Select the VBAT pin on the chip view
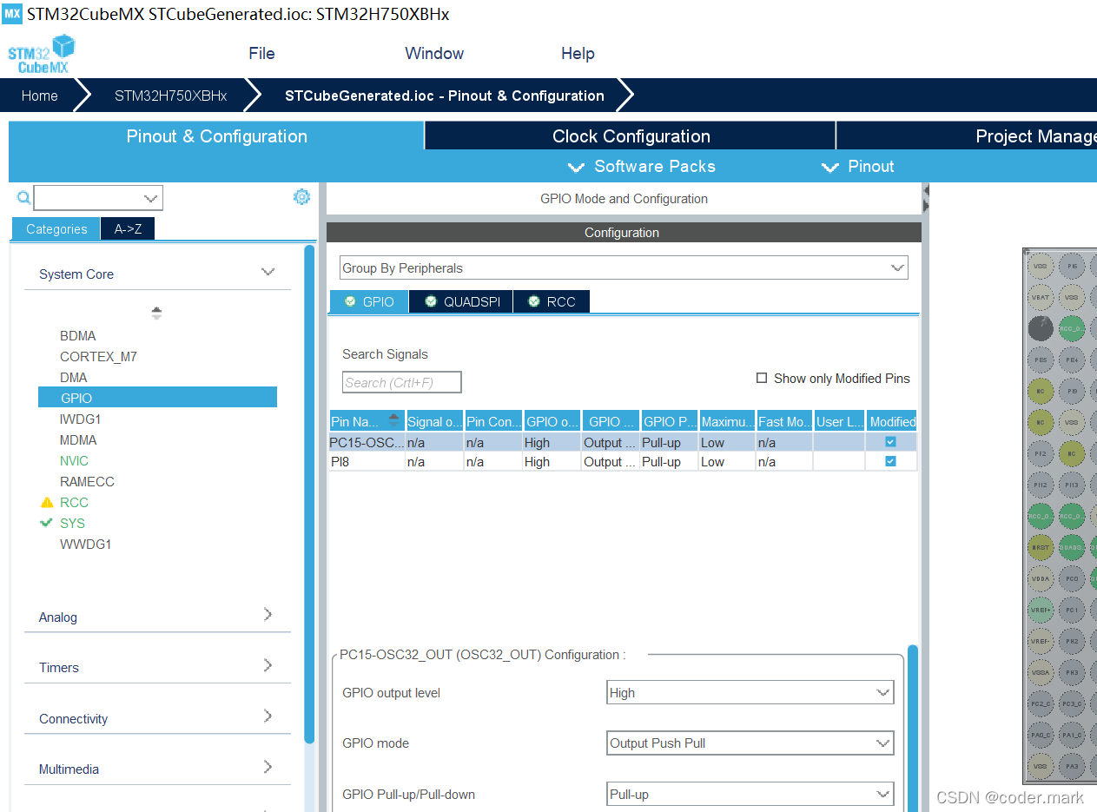This screenshot has height=812, width=1097. pyautogui.click(x=1041, y=297)
